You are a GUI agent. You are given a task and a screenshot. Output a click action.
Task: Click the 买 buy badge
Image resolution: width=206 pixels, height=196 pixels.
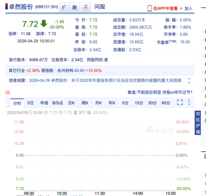click(86, 7)
